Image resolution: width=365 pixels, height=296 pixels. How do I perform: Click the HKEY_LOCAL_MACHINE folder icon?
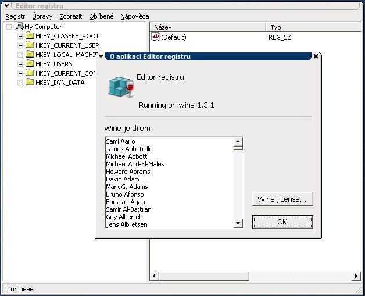pyautogui.click(x=30, y=54)
